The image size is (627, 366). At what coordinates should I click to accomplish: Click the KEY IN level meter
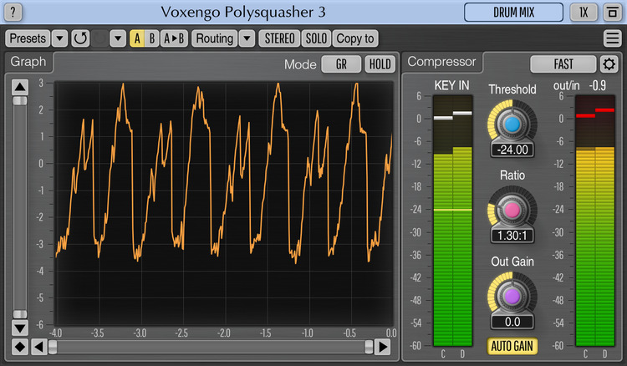coord(452,221)
